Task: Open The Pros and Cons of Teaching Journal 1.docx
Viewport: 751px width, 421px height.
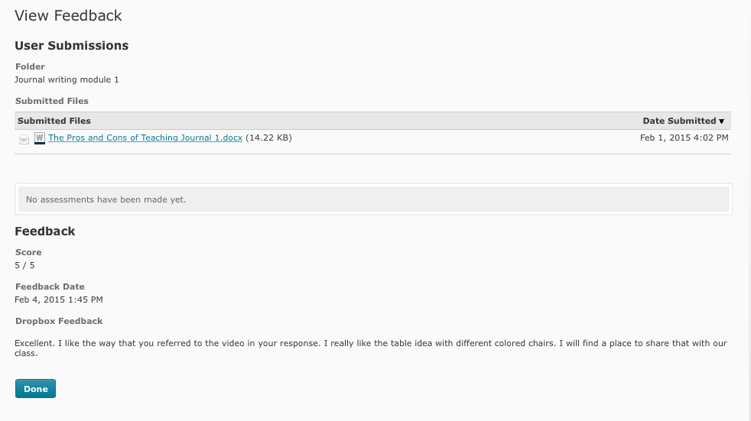Action: (x=145, y=138)
